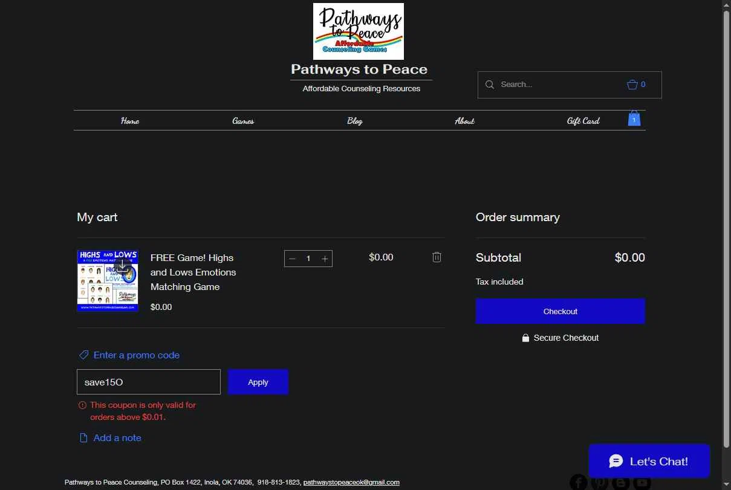Click the Let's Chat button

(649, 461)
